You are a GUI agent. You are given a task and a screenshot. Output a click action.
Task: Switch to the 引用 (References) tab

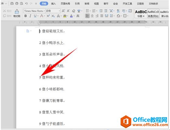click(x=77, y=4)
